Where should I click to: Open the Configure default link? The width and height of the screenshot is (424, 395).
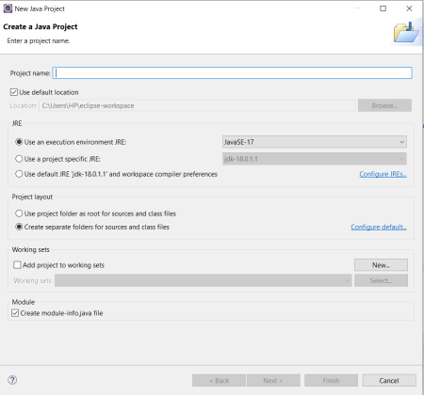point(379,227)
